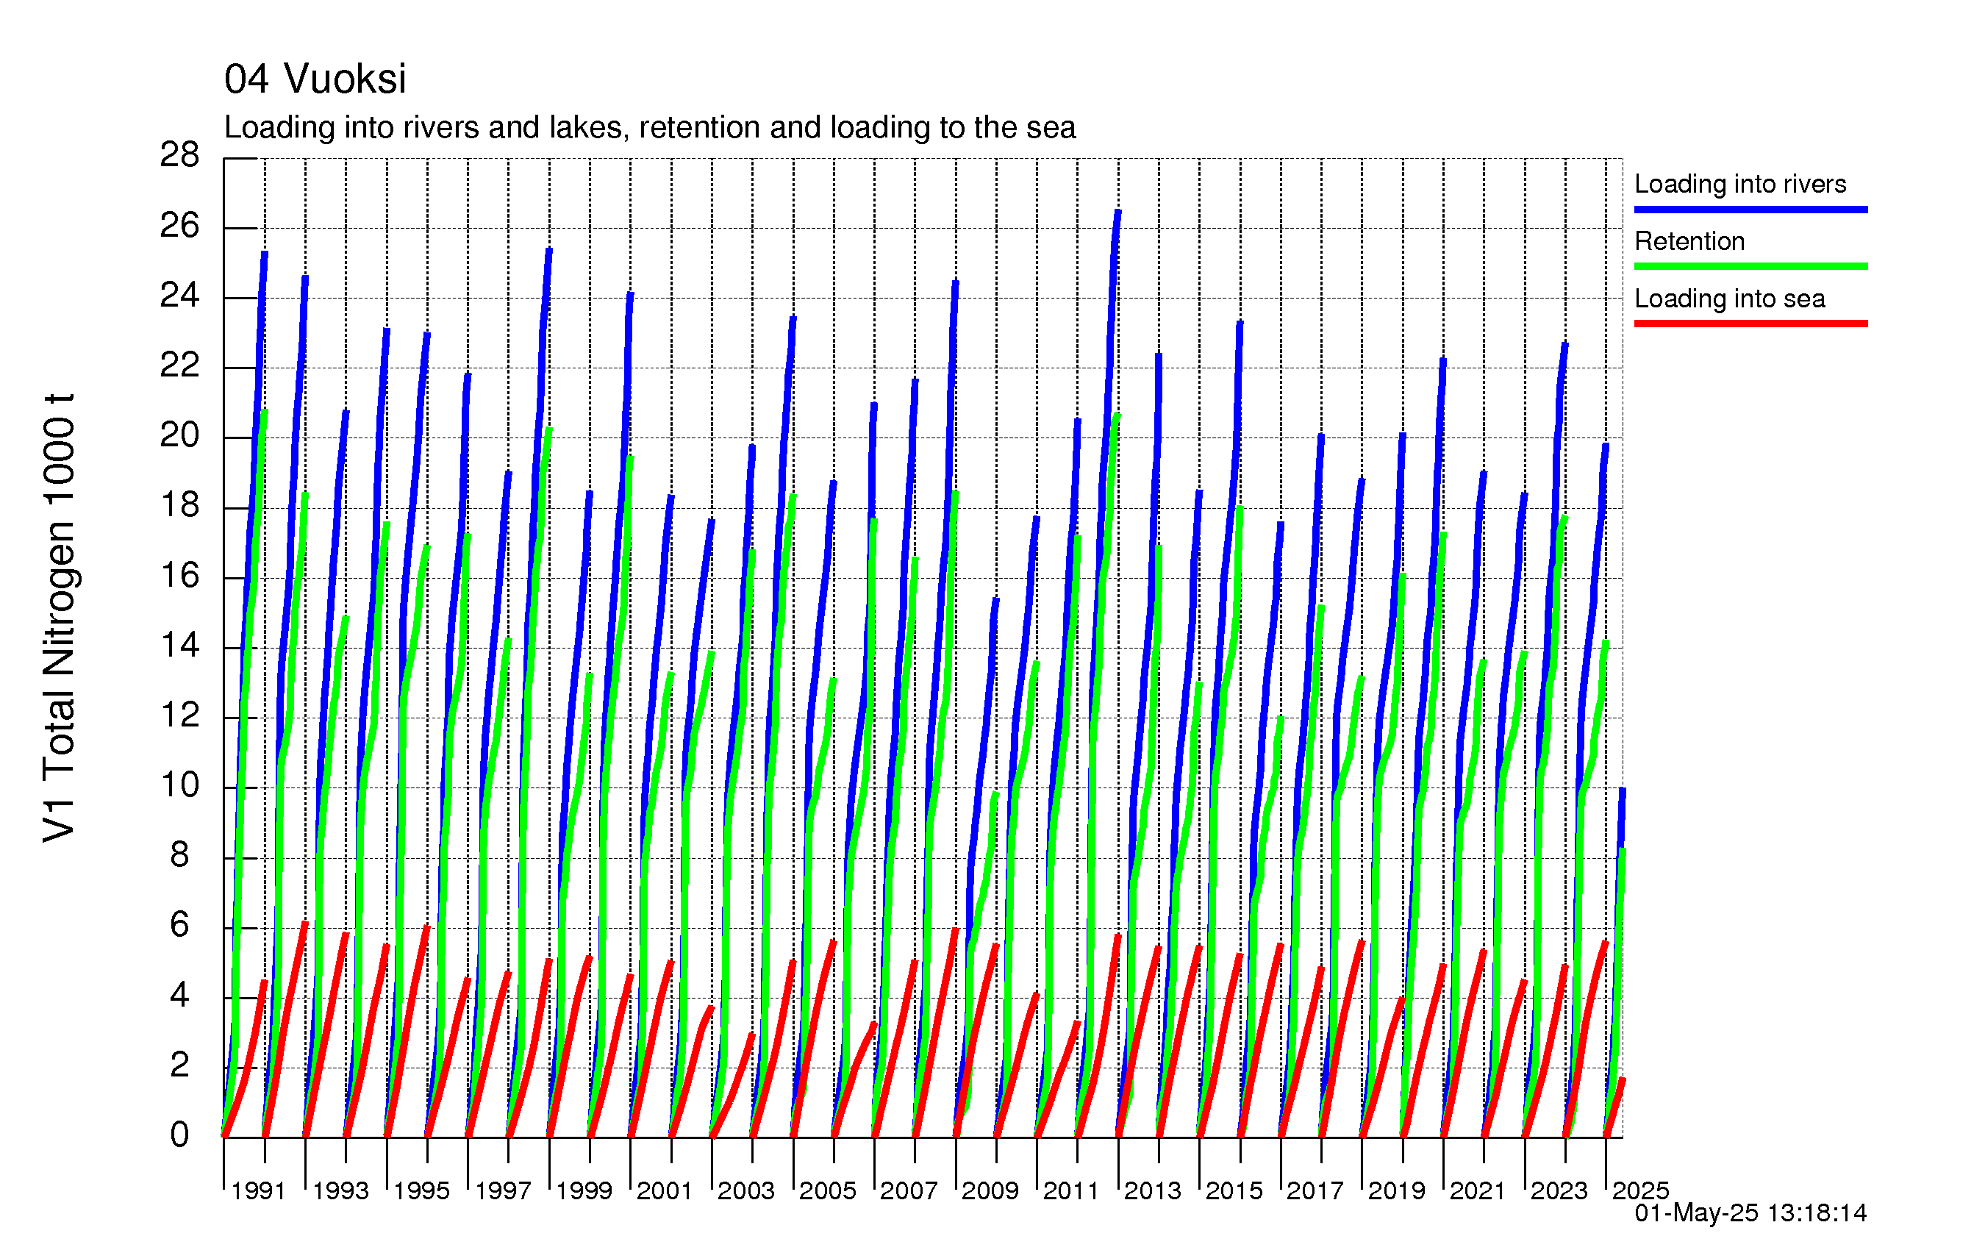Click the x-axis year label 1999
The height and width of the screenshot is (1250, 1985).
coord(584,1190)
